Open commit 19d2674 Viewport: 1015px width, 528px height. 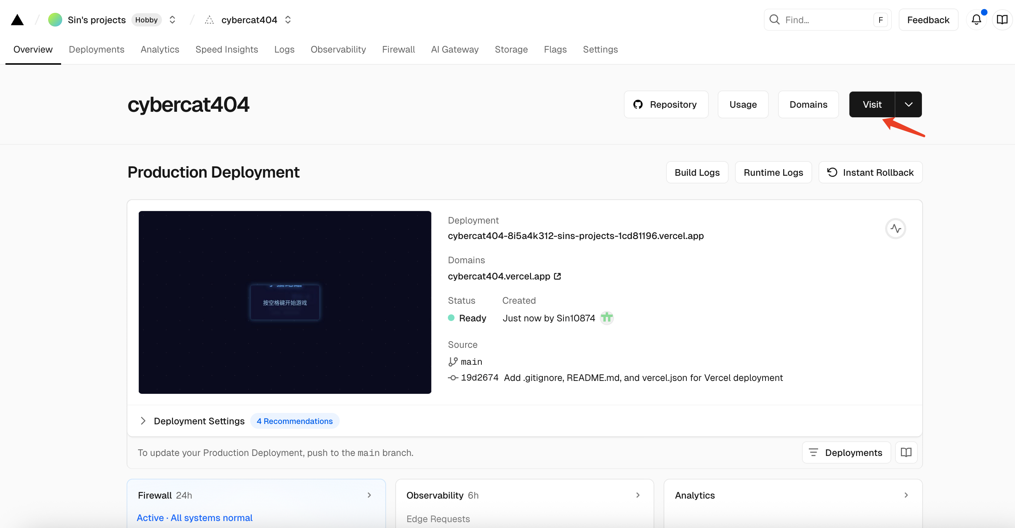480,378
